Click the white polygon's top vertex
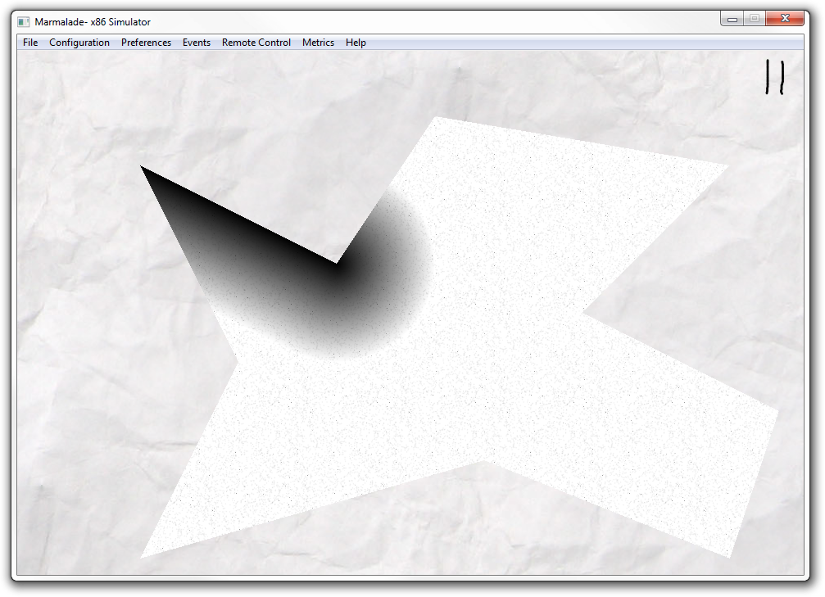 pyautogui.click(x=436, y=119)
